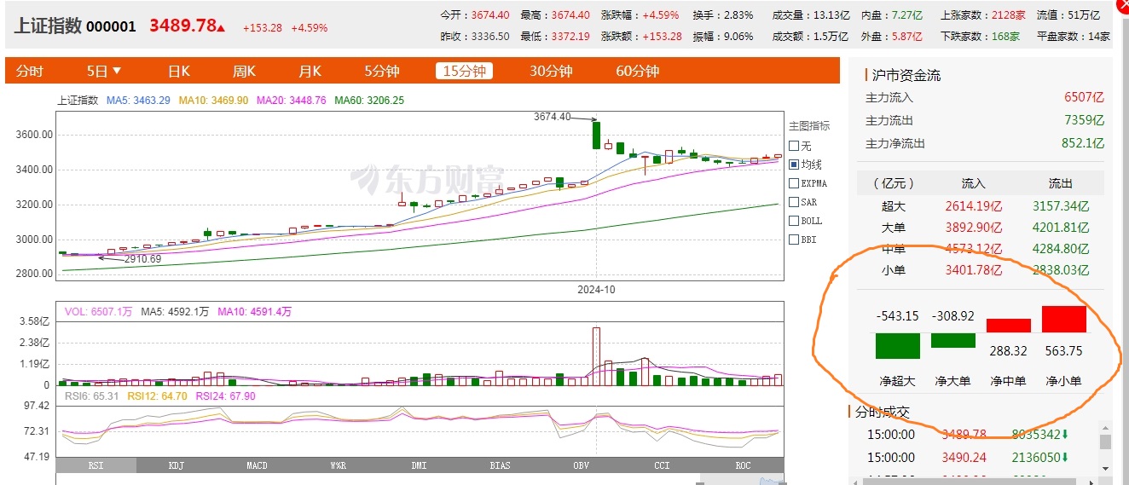This screenshot has width=1129, height=485.
Task: Click the 小单 inflow 3401.78亿 cell
Action: [x=974, y=270]
